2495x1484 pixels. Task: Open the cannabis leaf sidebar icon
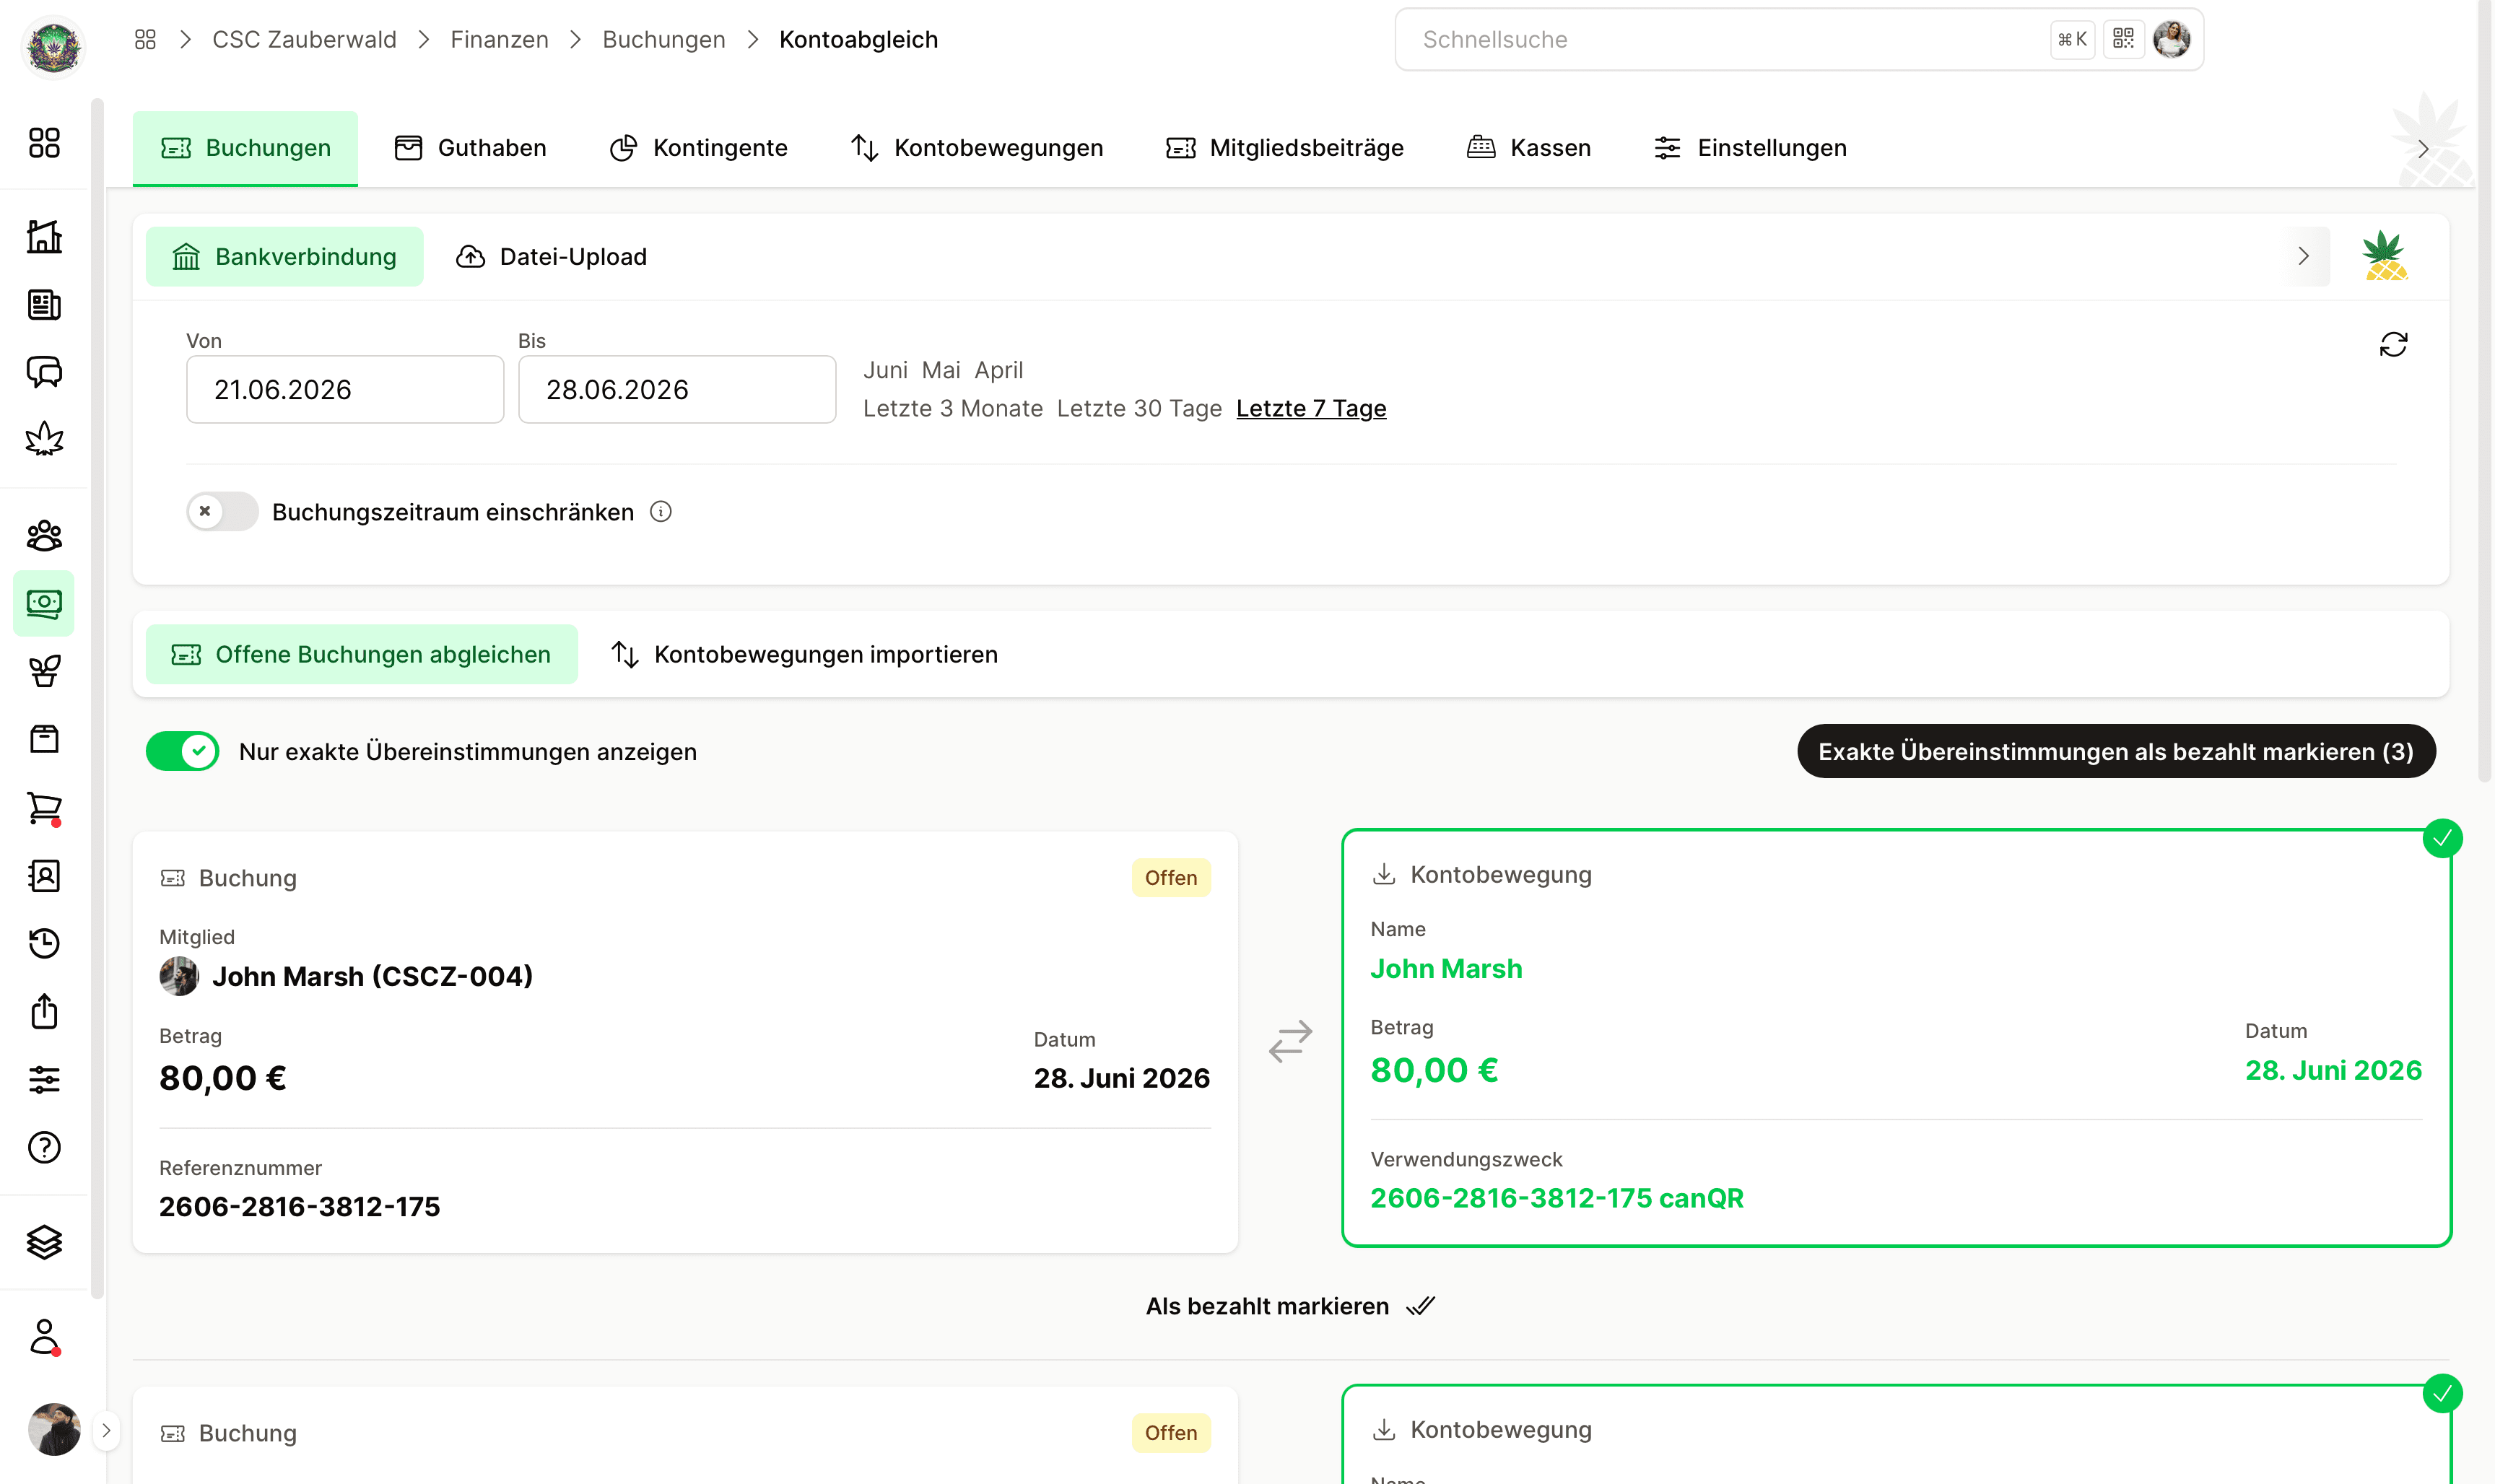click(44, 439)
